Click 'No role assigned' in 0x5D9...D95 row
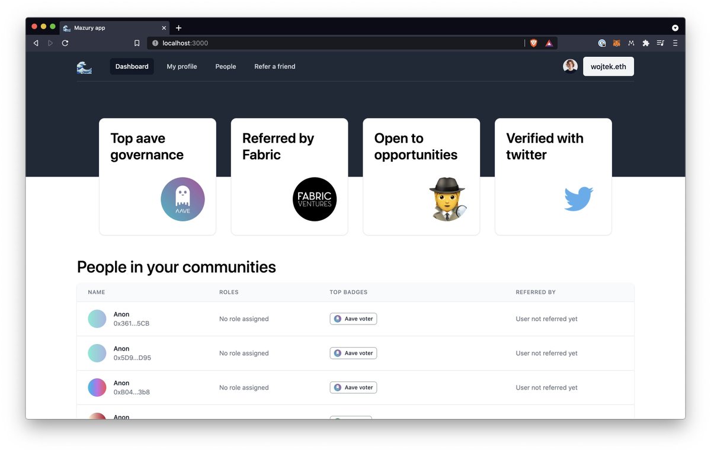This screenshot has width=711, height=453. click(x=244, y=353)
